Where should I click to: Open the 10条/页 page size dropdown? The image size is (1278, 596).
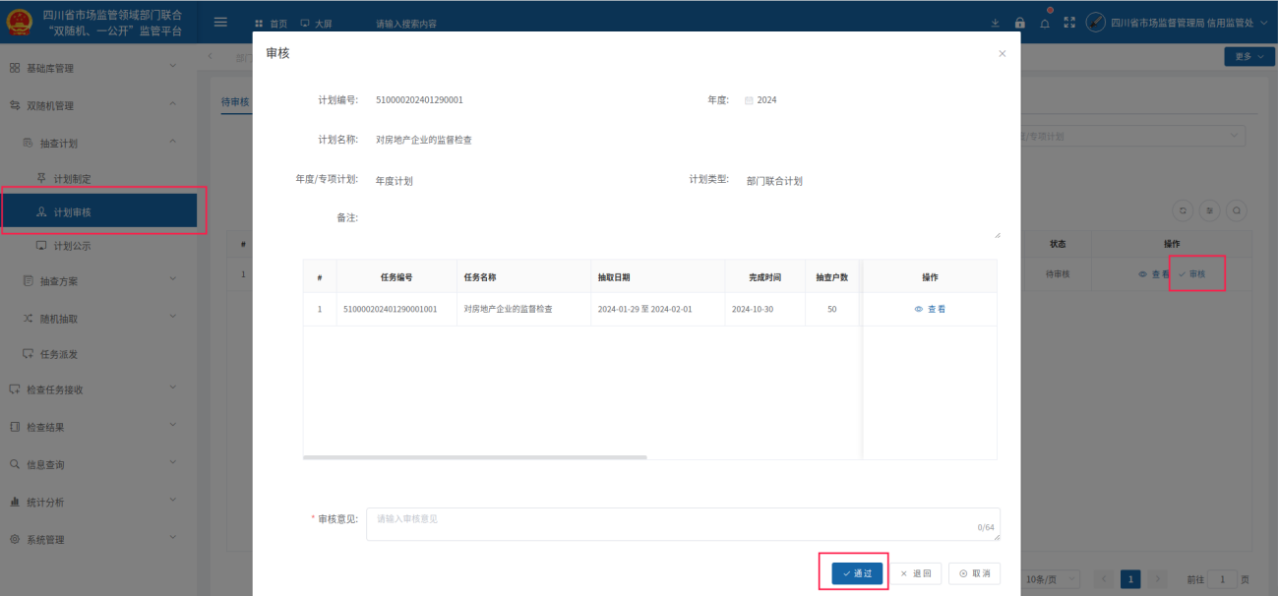point(1051,579)
